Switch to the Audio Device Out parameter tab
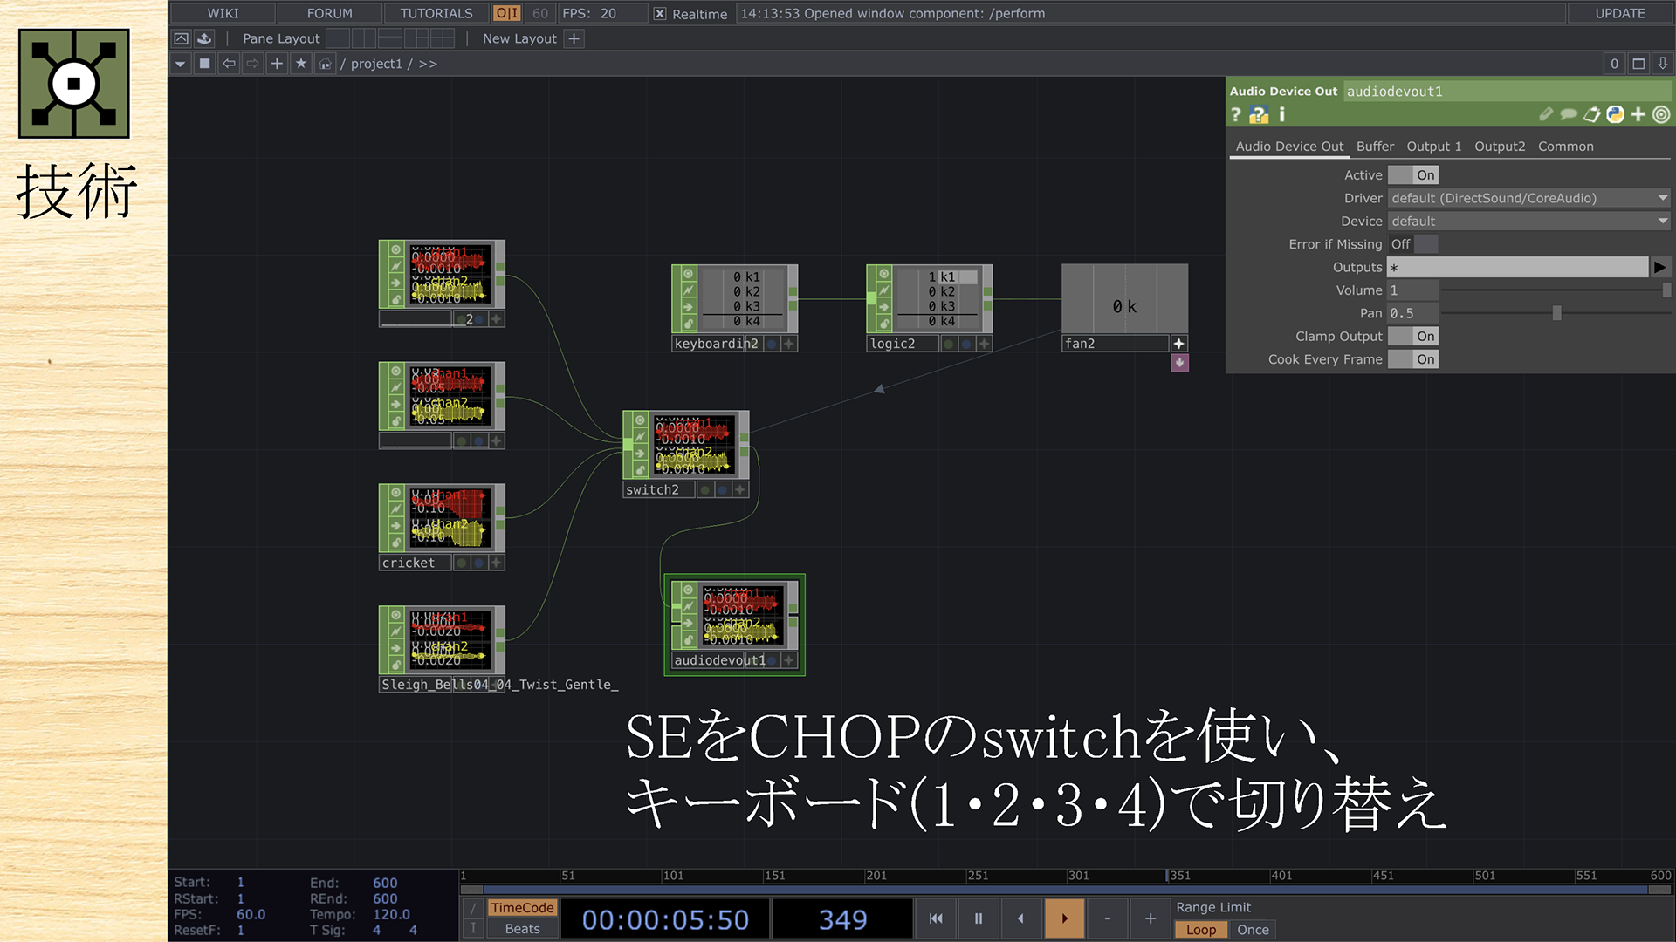Screen dimensions: 1676x942 1289,147
